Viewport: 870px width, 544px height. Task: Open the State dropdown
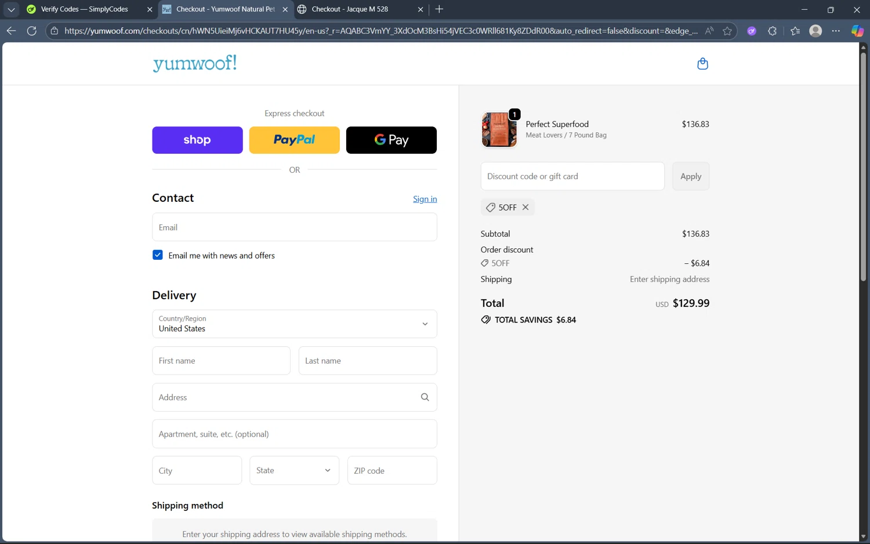294,470
